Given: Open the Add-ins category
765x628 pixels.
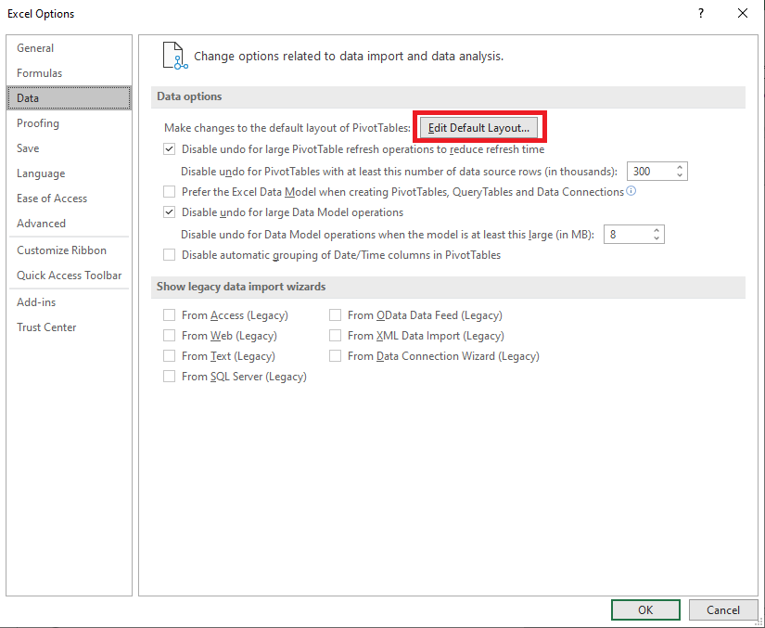Looking at the screenshot, I should [x=69, y=302].
